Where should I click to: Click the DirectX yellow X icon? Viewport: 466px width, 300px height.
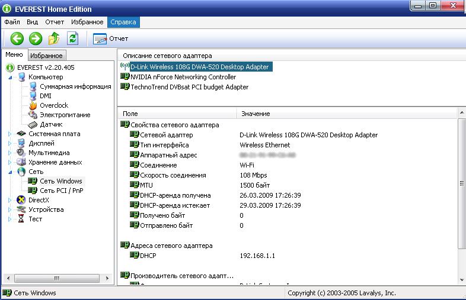click(x=21, y=200)
